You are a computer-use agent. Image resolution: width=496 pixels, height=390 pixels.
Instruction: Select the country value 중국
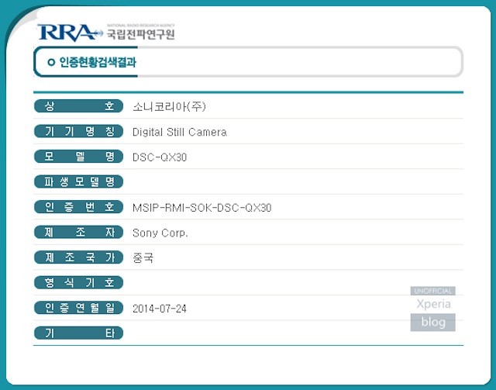pyautogui.click(x=143, y=258)
